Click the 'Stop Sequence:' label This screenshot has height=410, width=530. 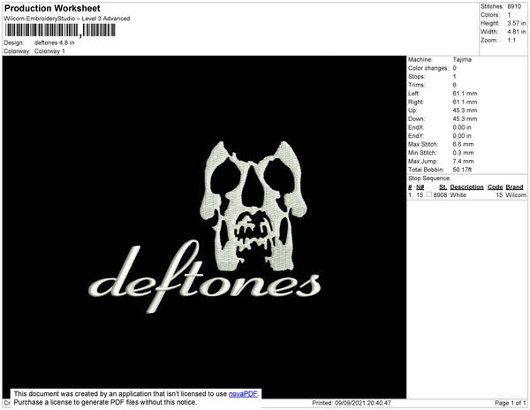[429, 178]
